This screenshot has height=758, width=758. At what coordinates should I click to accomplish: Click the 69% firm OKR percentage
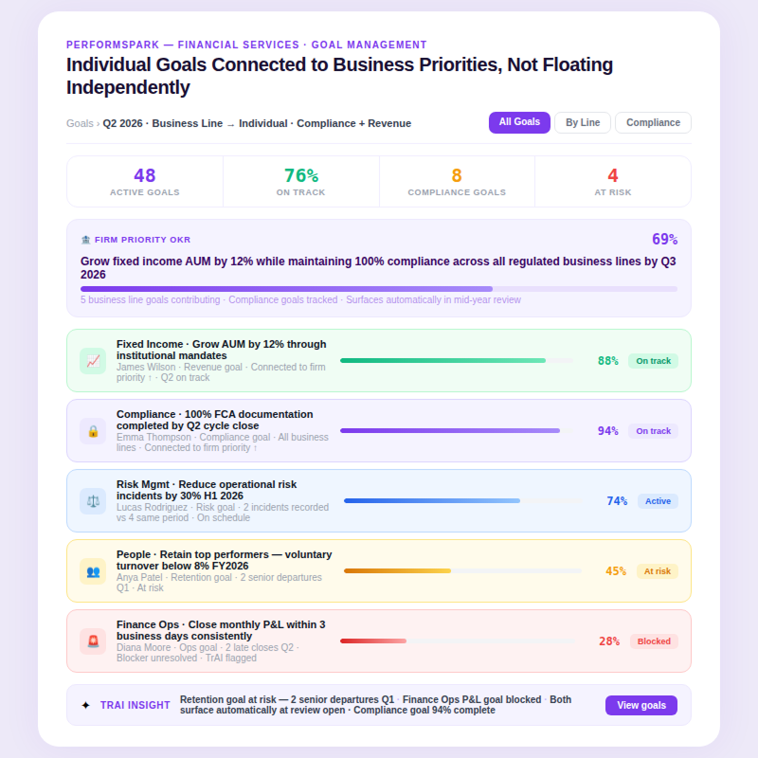[x=665, y=240]
